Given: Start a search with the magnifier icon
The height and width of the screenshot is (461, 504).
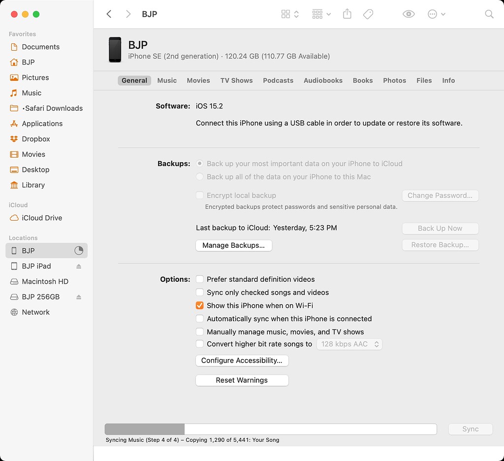Looking at the screenshot, I should click(489, 14).
